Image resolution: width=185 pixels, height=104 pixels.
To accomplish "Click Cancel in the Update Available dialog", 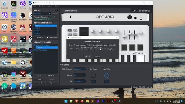I will point(87,57).
